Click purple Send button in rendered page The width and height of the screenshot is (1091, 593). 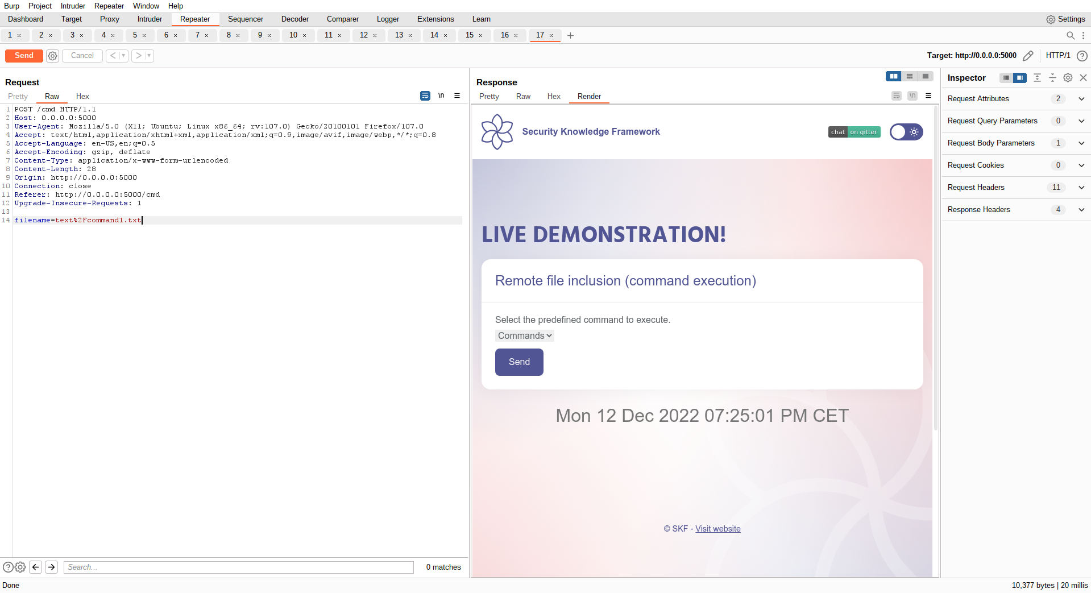519,362
